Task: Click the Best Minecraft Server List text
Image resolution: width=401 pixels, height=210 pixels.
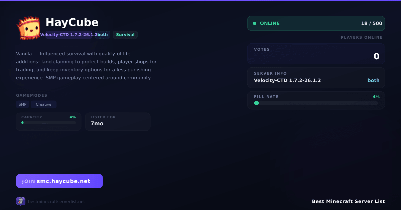Action: (348, 201)
